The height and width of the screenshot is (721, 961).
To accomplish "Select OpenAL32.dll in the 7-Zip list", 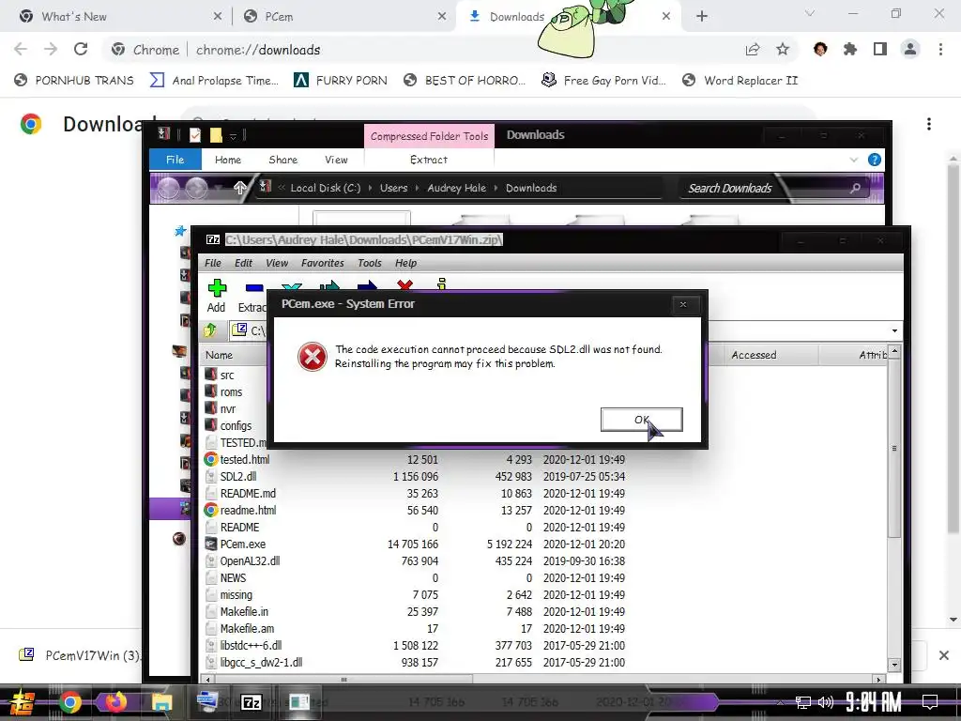I will (250, 561).
